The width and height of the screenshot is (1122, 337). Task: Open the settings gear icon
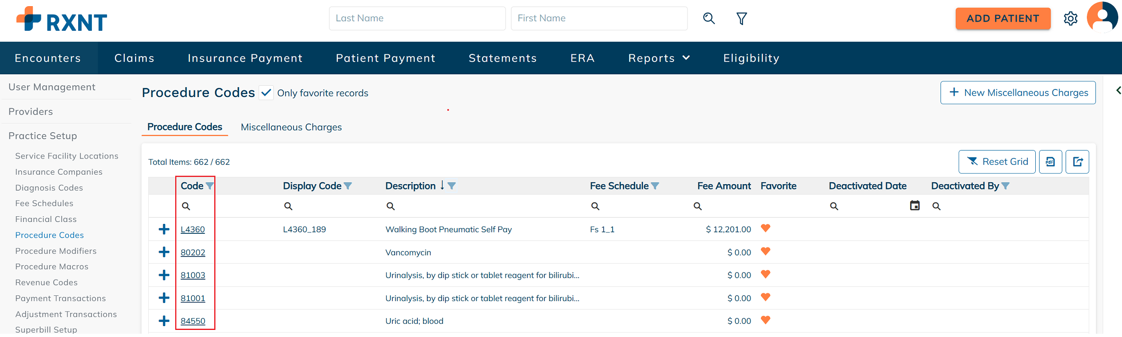click(x=1070, y=18)
